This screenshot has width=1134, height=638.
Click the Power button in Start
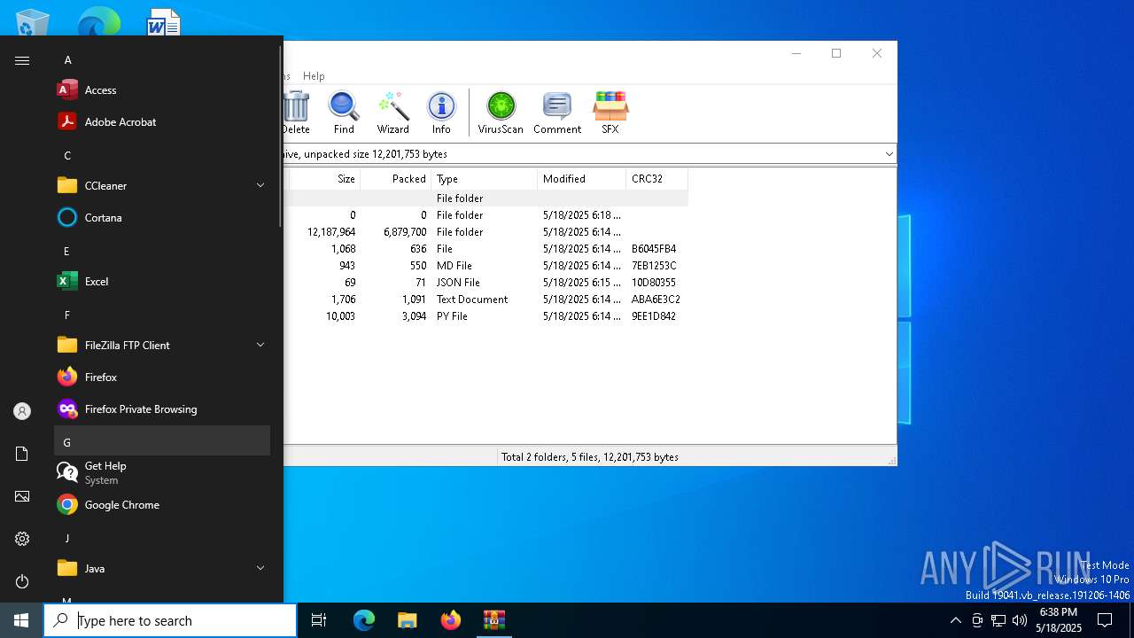[x=22, y=581]
